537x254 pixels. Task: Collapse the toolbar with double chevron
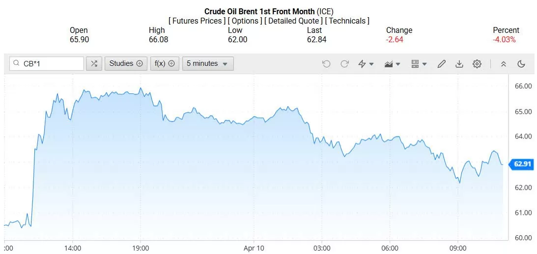tap(503, 64)
